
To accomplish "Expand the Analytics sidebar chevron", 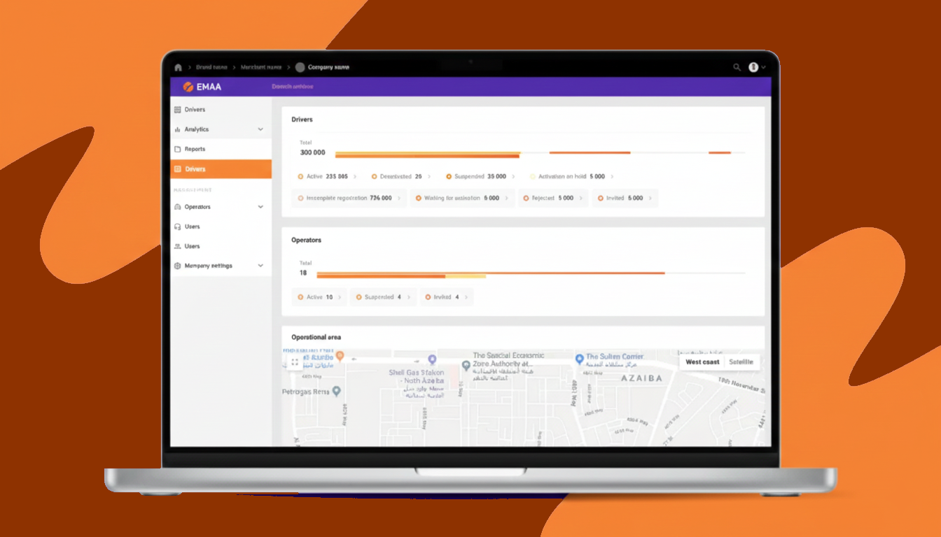I will pos(260,129).
